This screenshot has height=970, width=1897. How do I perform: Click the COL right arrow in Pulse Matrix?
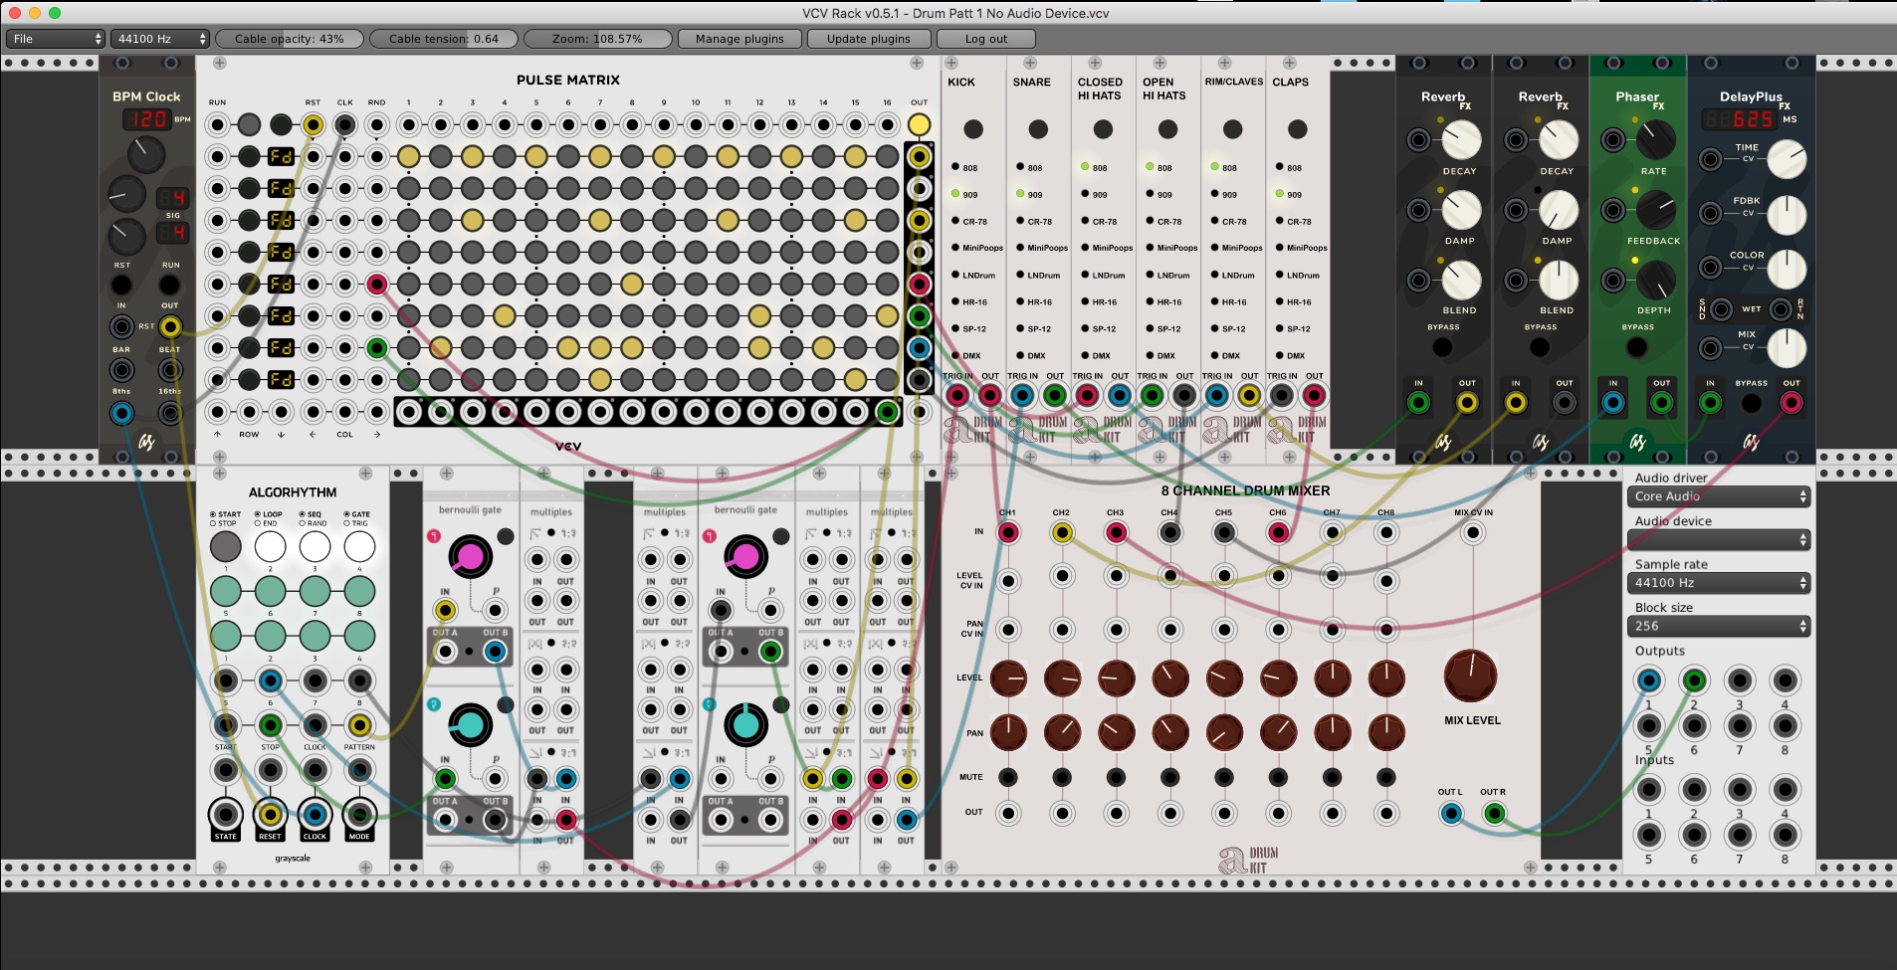(376, 435)
